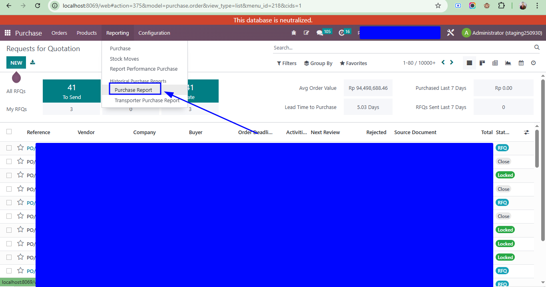Click browser back arrow
This screenshot has width=546, height=287.
(x=9, y=6)
